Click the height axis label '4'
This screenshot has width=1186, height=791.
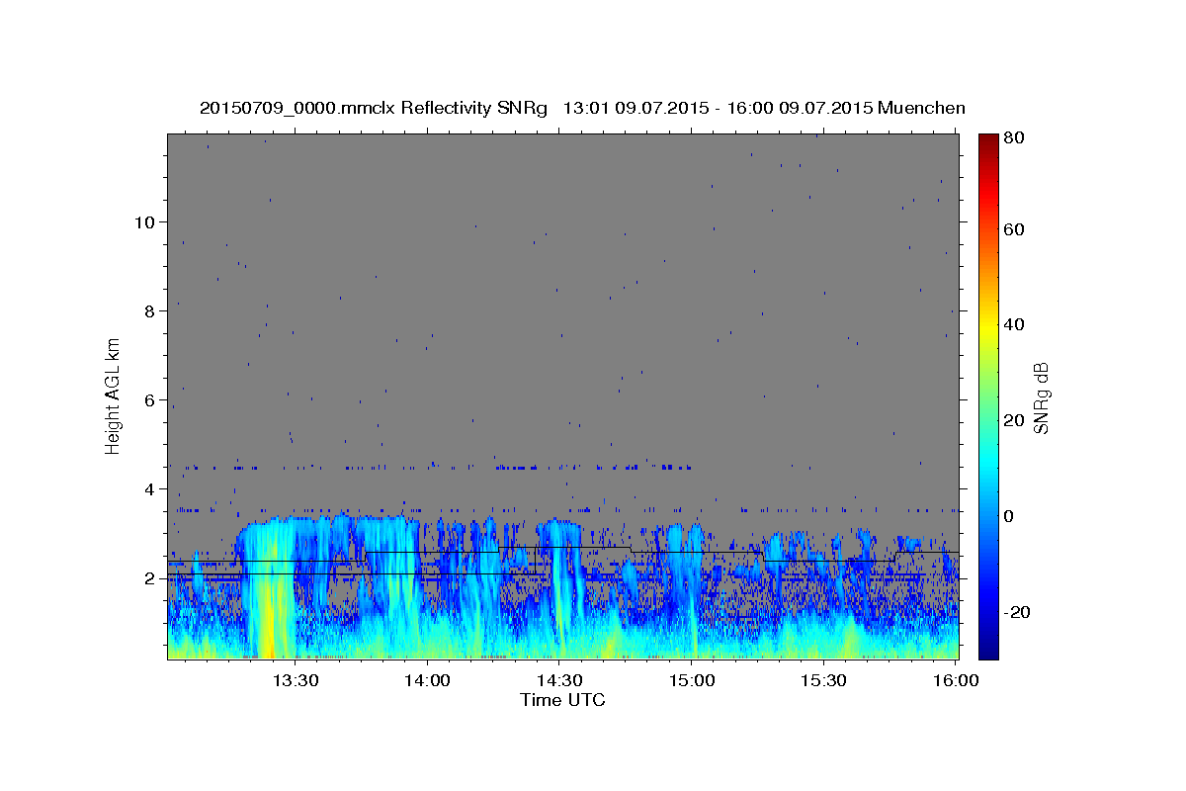point(150,489)
